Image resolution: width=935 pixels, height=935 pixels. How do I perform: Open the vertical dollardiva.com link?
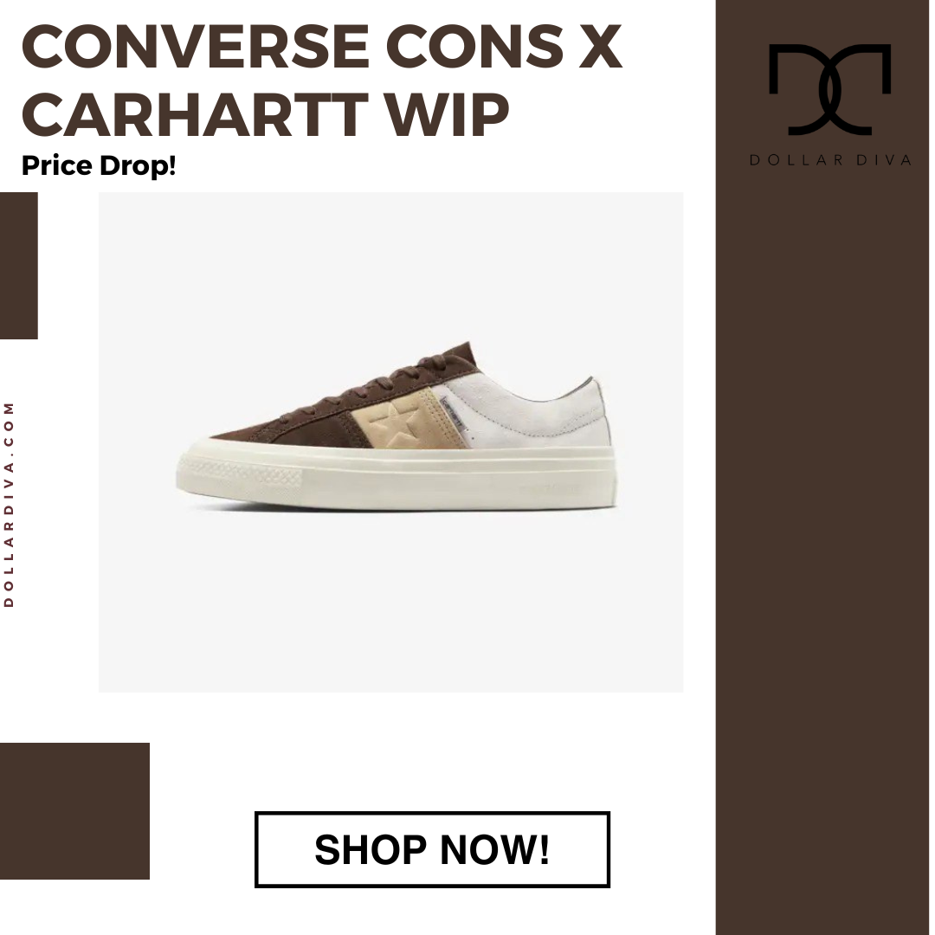9,505
